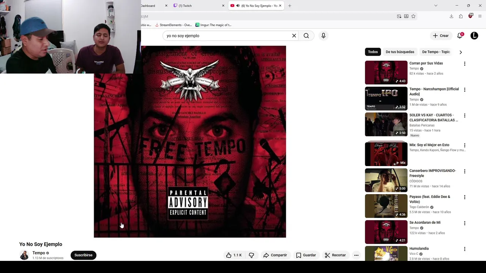Screen dimensions: 486x273
Task: Open a new browser tab with plus
Action: click(290, 6)
